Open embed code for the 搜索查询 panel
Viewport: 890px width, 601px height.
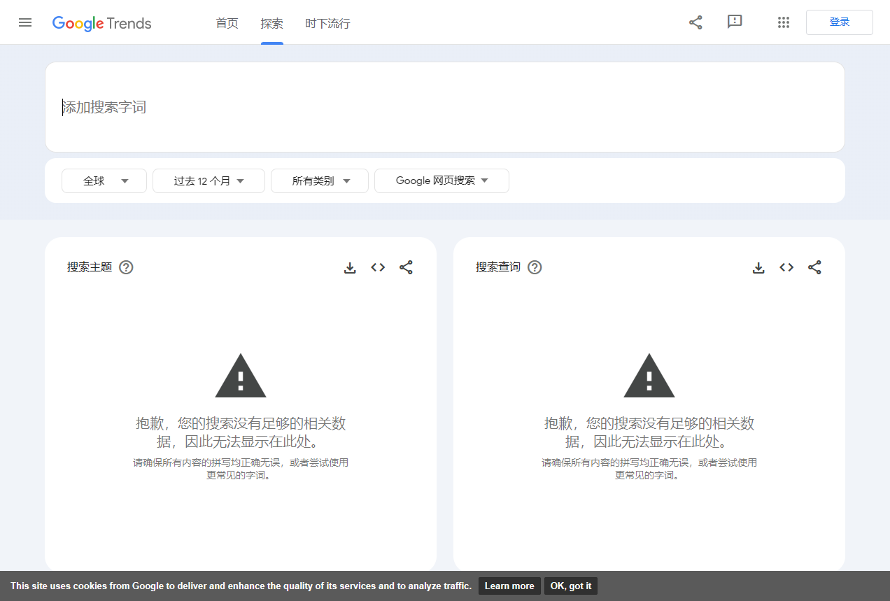(786, 267)
